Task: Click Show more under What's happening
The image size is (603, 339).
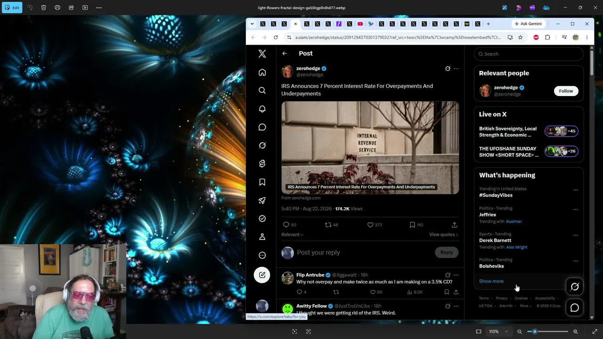Action: pos(491,281)
